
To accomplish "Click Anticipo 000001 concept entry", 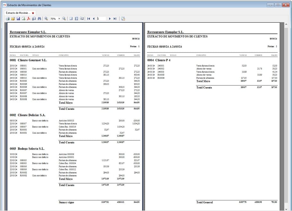I will pyautogui.click(x=66, y=157).
